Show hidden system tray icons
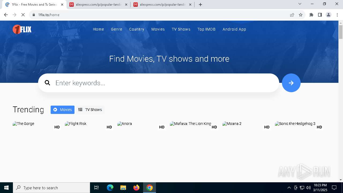 click(289, 188)
